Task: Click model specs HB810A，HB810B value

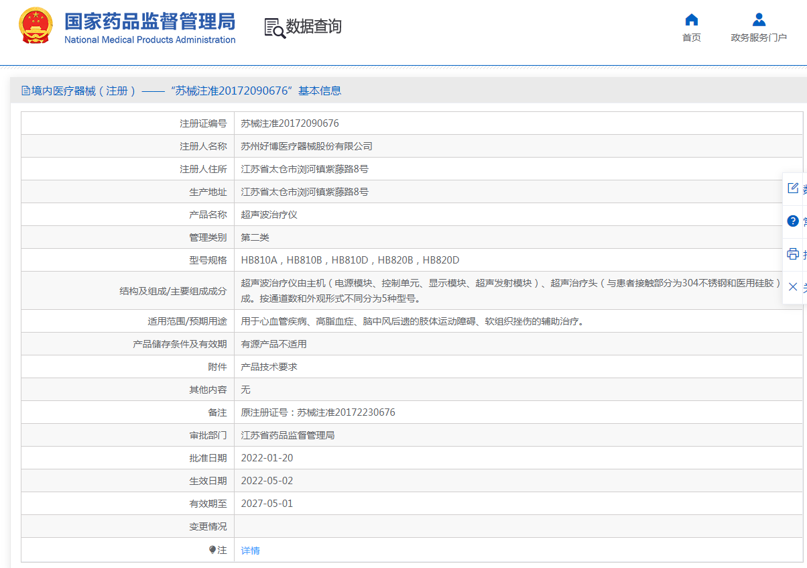Action: pos(351,260)
